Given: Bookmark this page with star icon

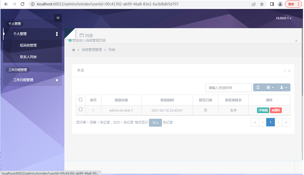Looking at the screenshot, I should pos(262,4).
